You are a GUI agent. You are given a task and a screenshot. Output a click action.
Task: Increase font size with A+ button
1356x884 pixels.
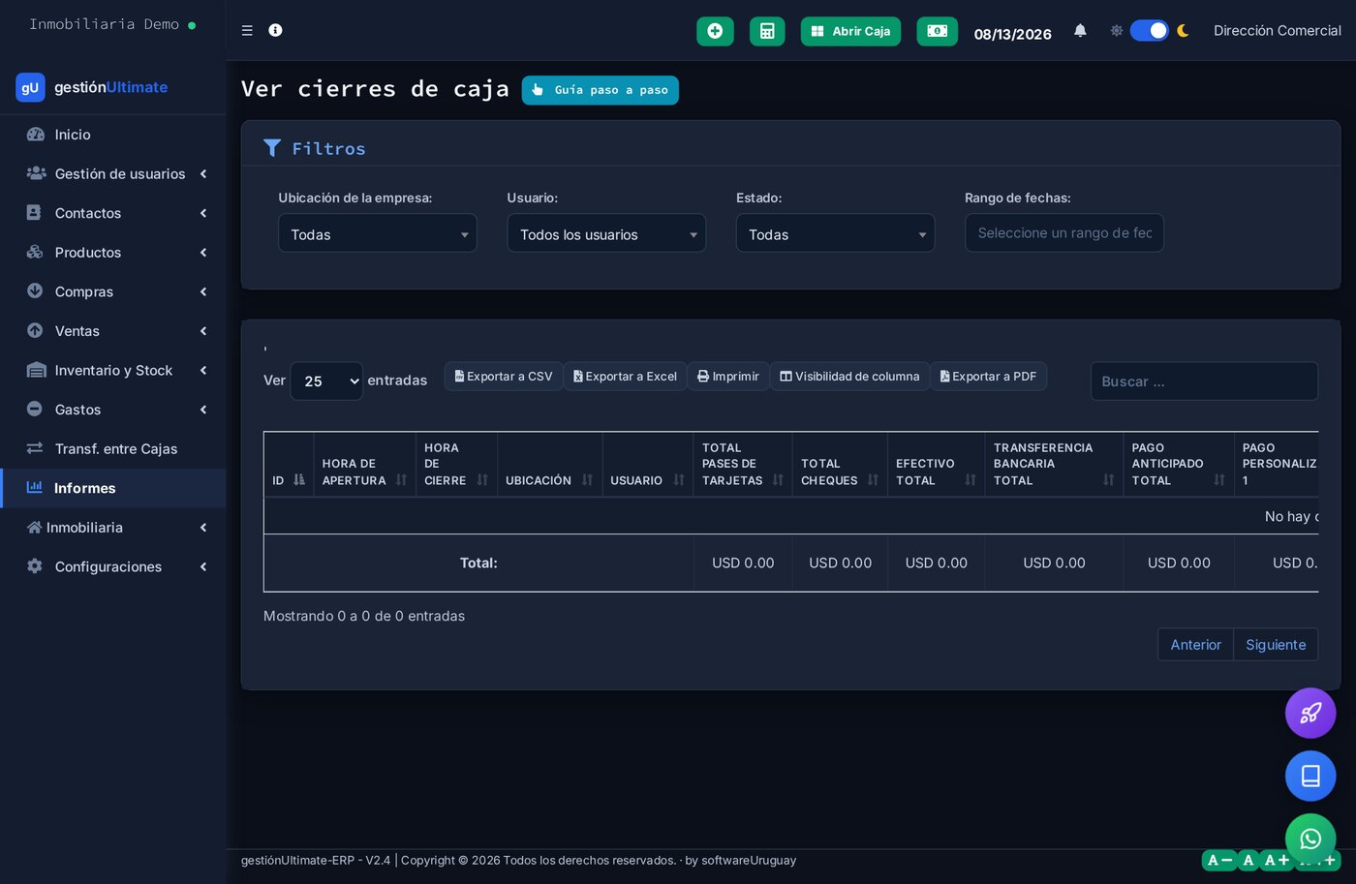[1277, 860]
